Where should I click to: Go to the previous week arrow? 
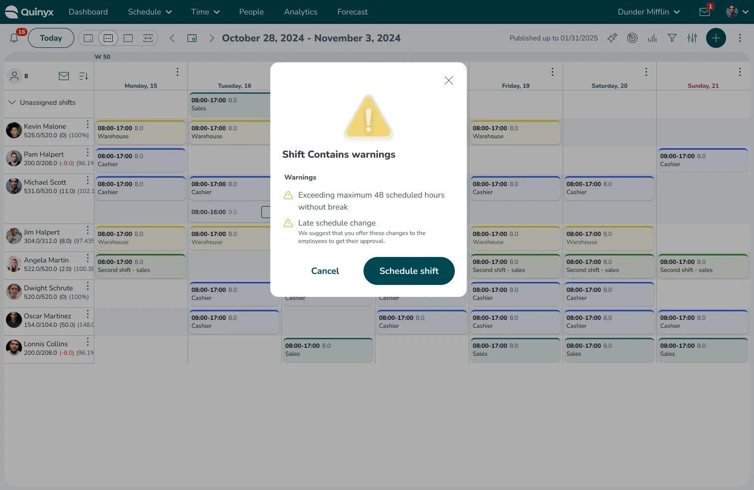pos(172,38)
